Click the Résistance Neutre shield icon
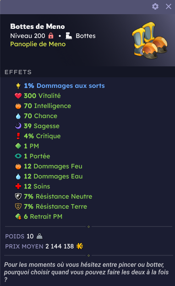 [x=18, y=196]
